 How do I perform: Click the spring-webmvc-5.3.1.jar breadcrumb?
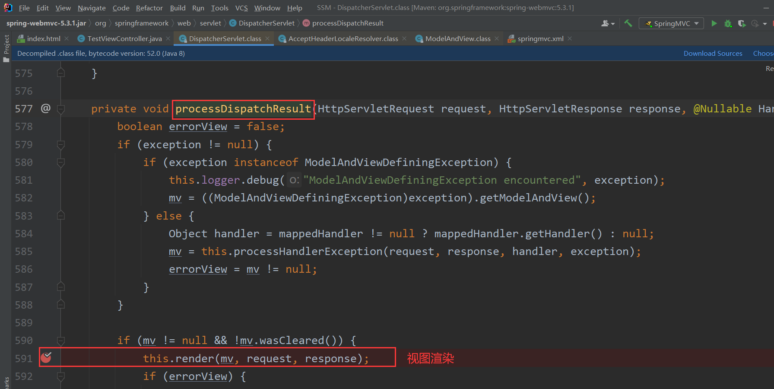pyautogui.click(x=46, y=23)
